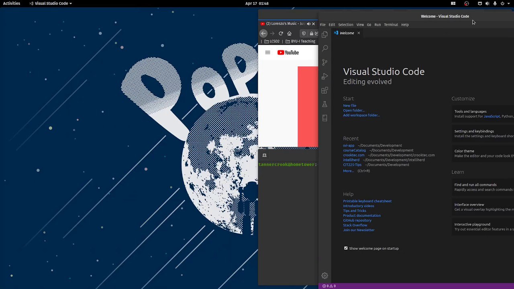Expand the system menu arrow in top bar
The height and width of the screenshot is (289, 514).
pos(509,4)
